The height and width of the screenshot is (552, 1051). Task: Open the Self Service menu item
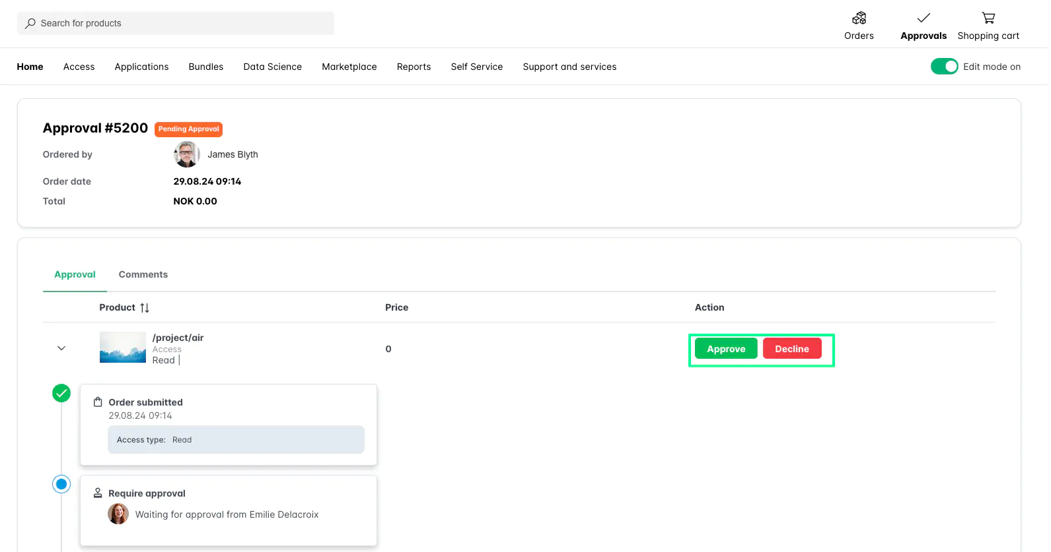click(x=477, y=67)
